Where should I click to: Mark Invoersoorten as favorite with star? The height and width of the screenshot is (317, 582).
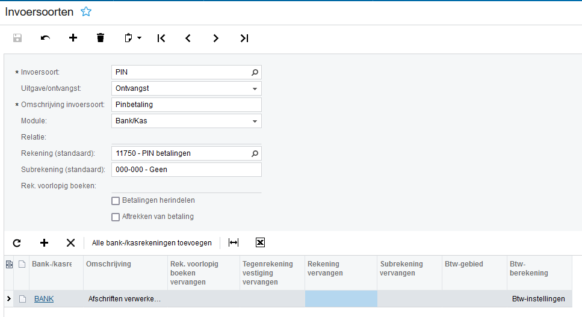86,11
